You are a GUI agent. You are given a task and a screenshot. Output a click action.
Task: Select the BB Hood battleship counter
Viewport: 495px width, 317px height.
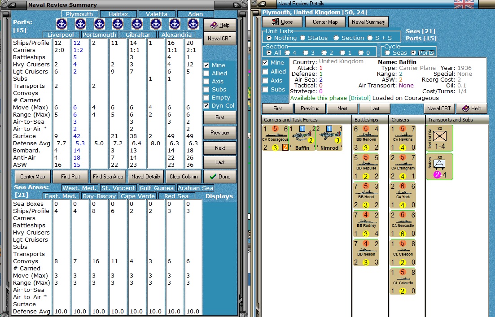pyautogui.click(x=366, y=195)
